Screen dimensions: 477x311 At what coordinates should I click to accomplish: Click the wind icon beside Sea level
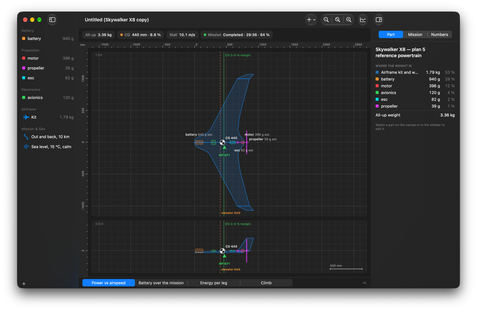click(x=26, y=147)
